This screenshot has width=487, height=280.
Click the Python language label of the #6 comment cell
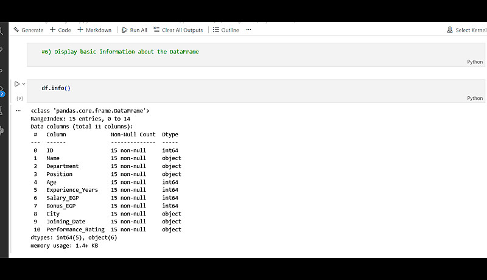pos(475,61)
